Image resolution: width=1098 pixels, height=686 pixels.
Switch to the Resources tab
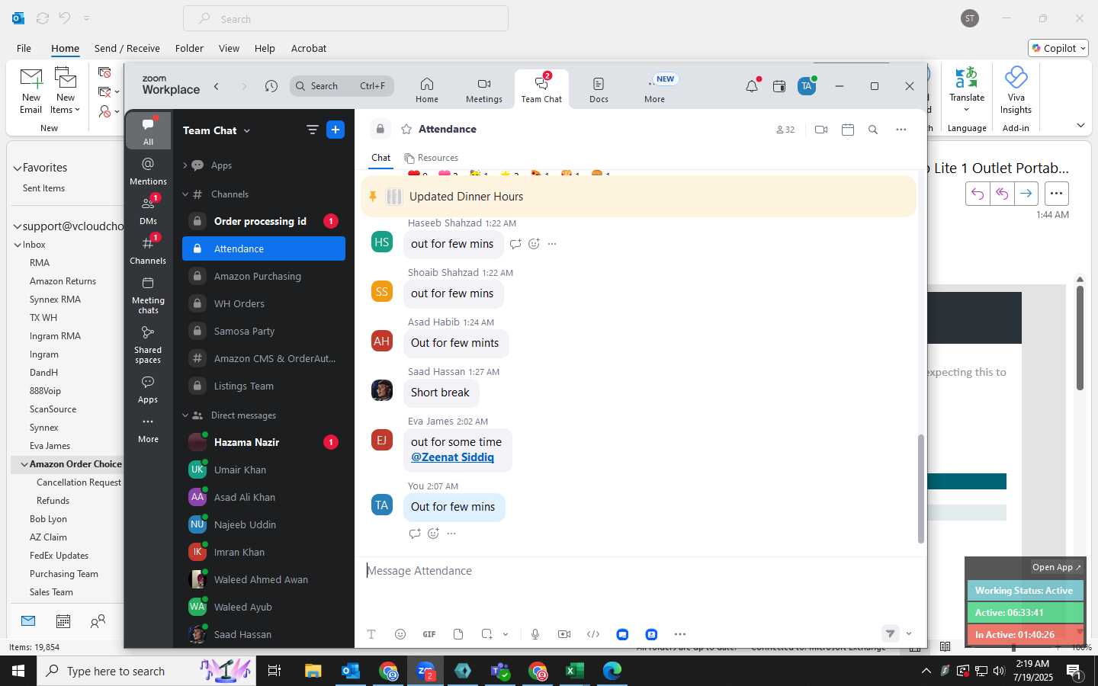(x=431, y=158)
